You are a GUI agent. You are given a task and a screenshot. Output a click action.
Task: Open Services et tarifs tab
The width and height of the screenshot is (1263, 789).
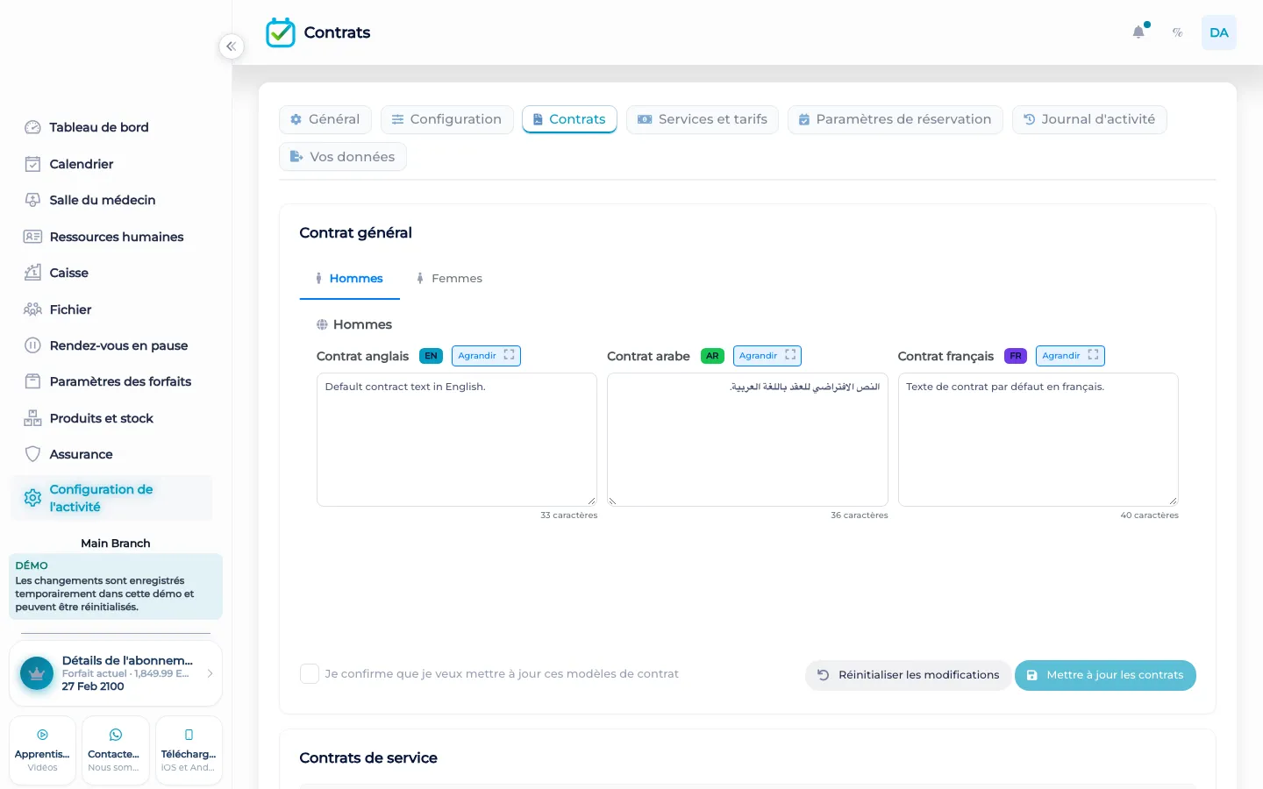[x=703, y=119]
